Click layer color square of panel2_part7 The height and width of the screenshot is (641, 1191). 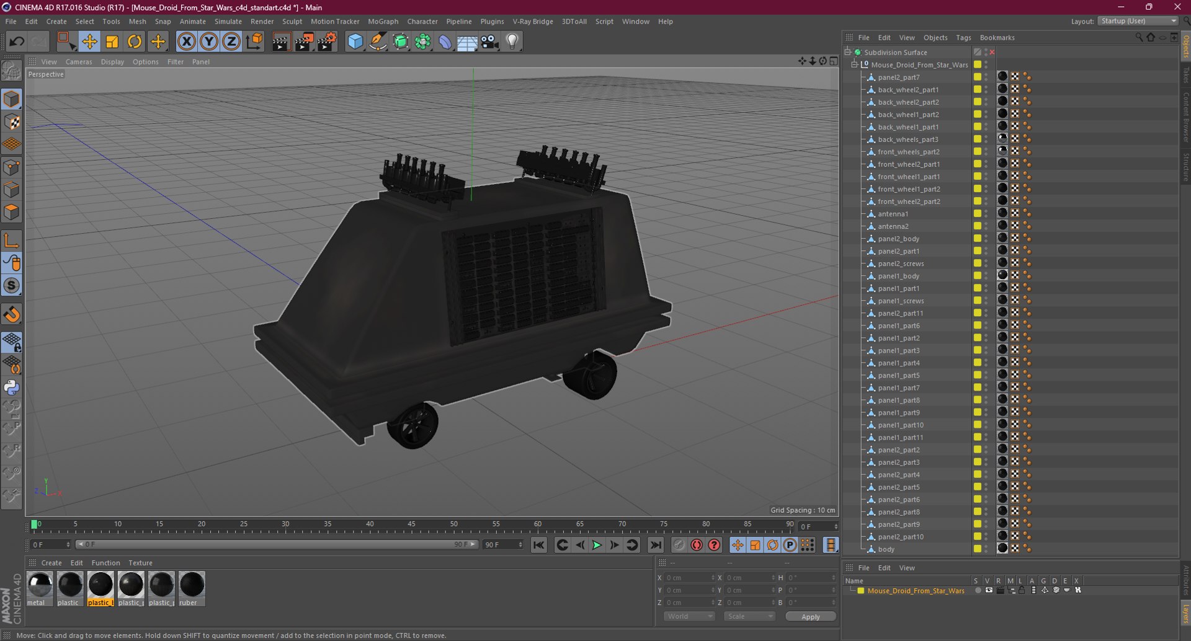point(978,77)
